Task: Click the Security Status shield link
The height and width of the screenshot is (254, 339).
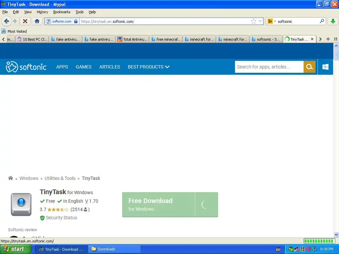Action: click(58, 218)
